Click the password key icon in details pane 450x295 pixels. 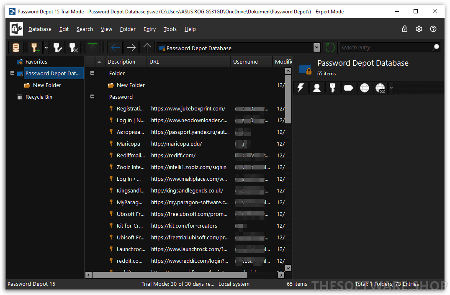click(x=333, y=88)
